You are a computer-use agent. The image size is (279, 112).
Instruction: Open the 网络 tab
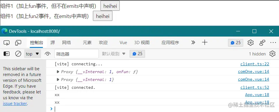point(67,43)
